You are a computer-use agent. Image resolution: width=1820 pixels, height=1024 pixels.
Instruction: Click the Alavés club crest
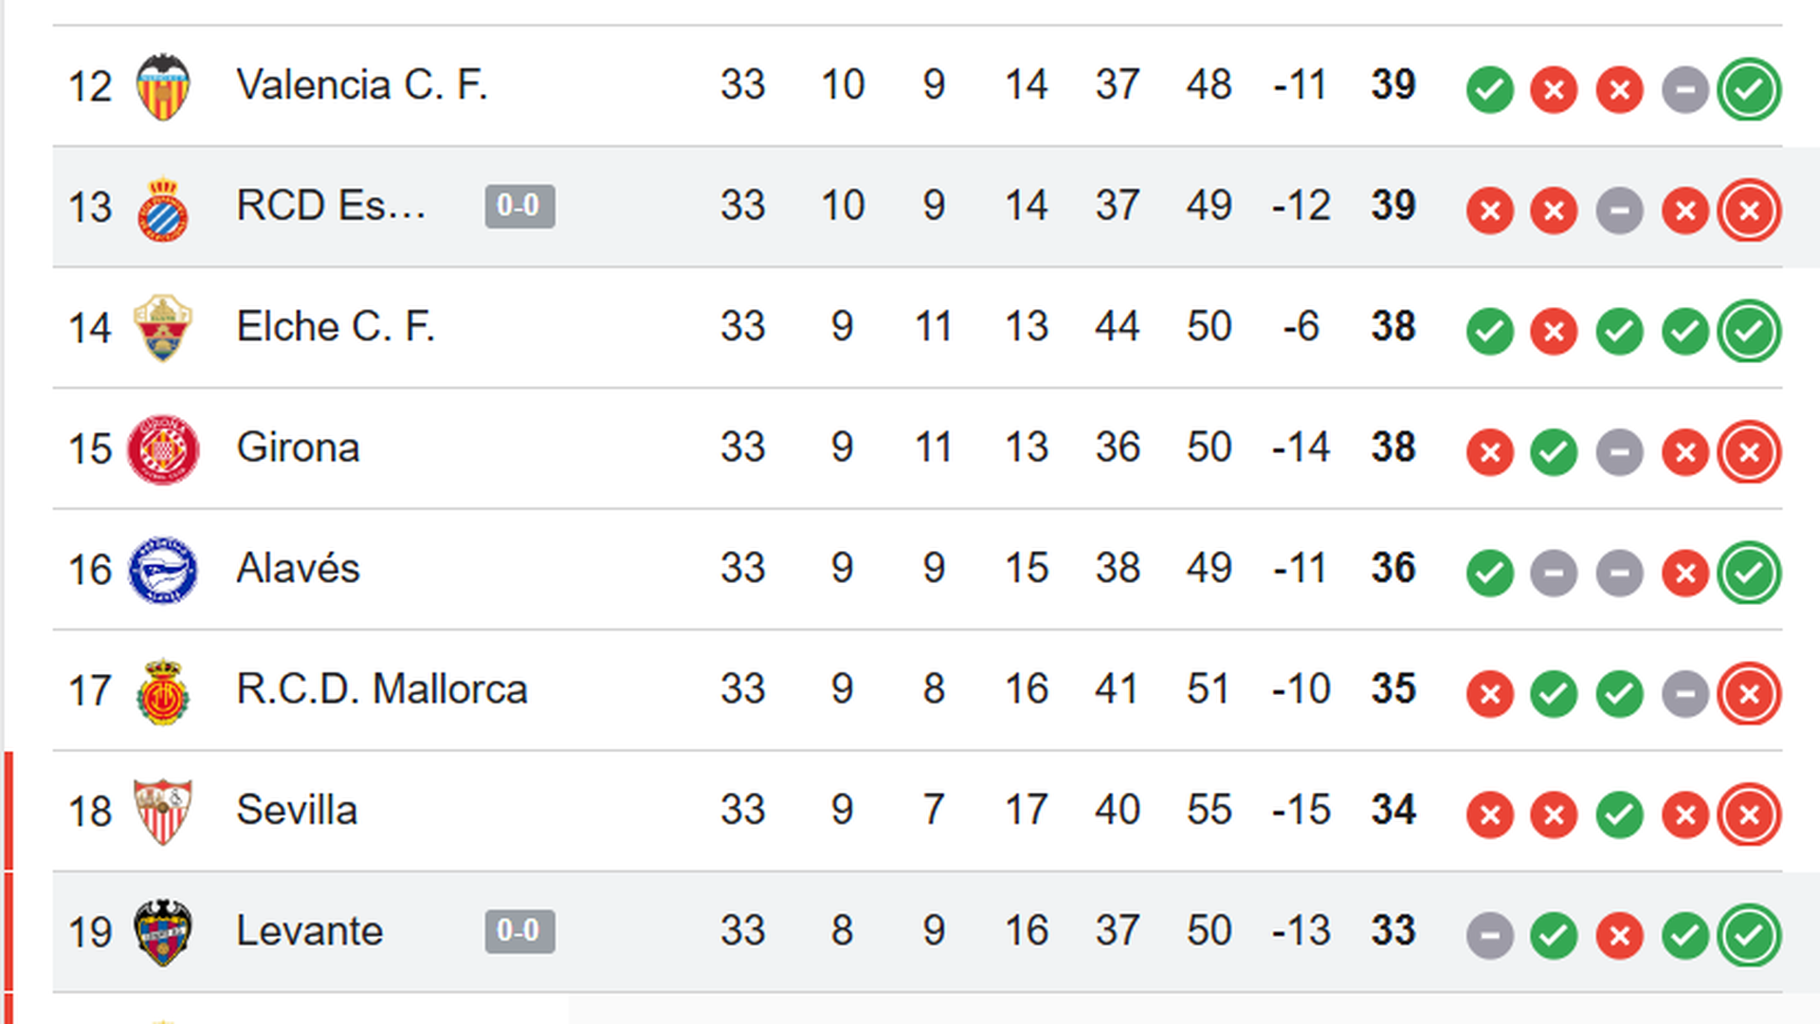(163, 568)
